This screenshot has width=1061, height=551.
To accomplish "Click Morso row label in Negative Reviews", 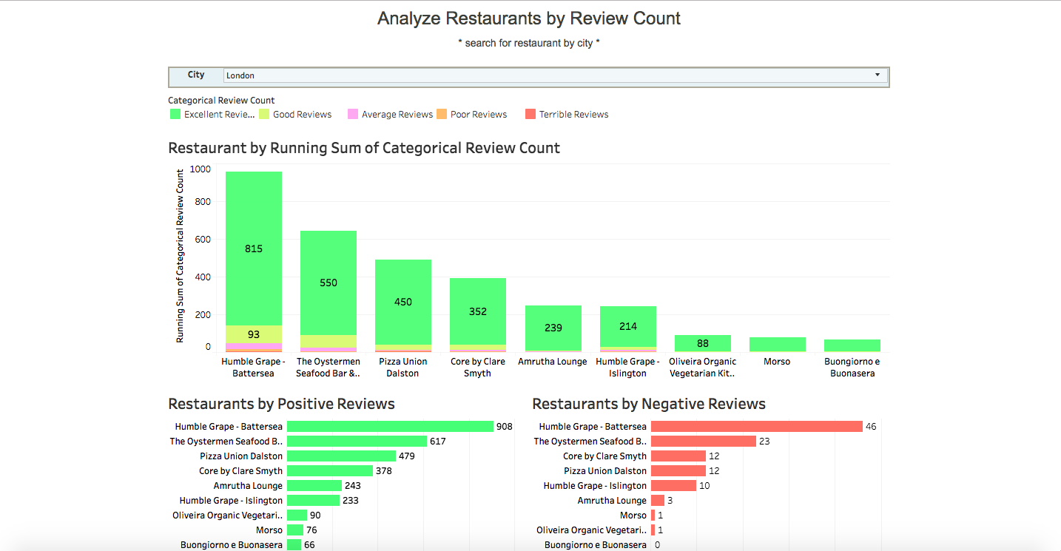I will pyautogui.click(x=633, y=515).
